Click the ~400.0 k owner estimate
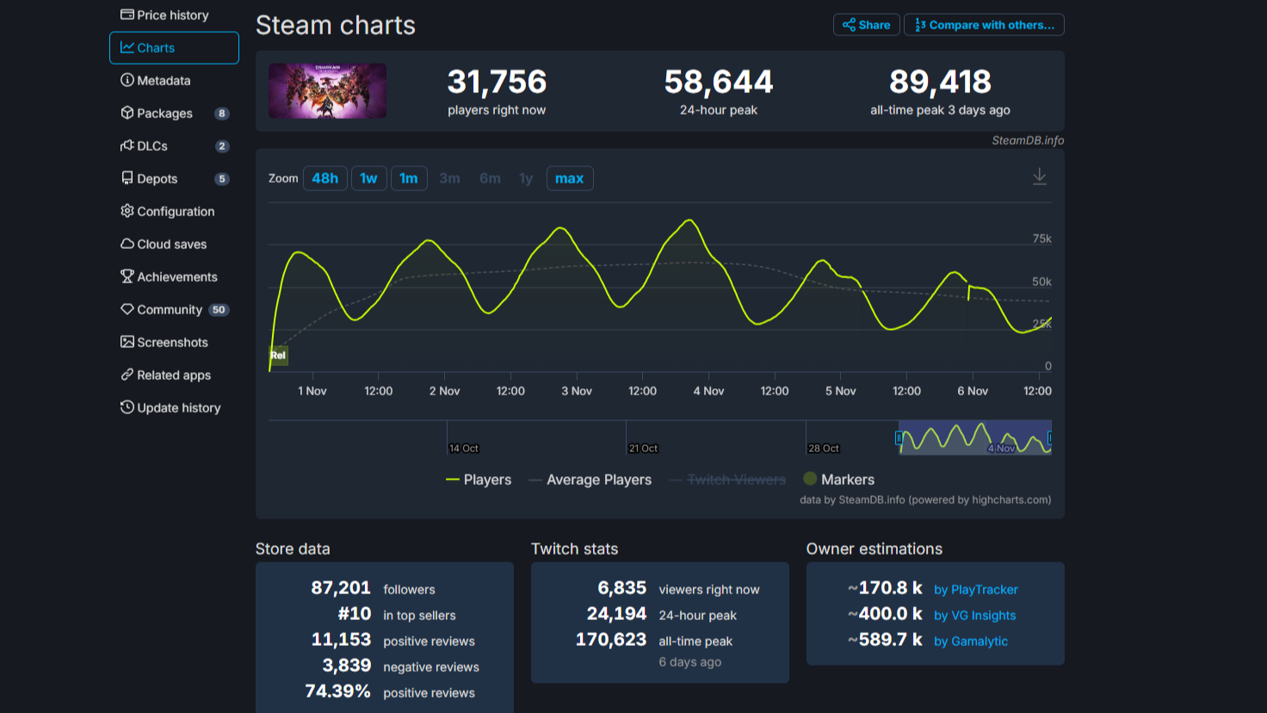This screenshot has height=713, width=1267. coord(885,614)
